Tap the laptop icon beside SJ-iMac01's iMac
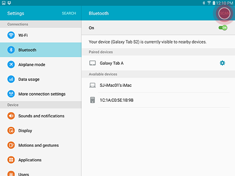This screenshot has width=235, height=176. click(x=93, y=85)
